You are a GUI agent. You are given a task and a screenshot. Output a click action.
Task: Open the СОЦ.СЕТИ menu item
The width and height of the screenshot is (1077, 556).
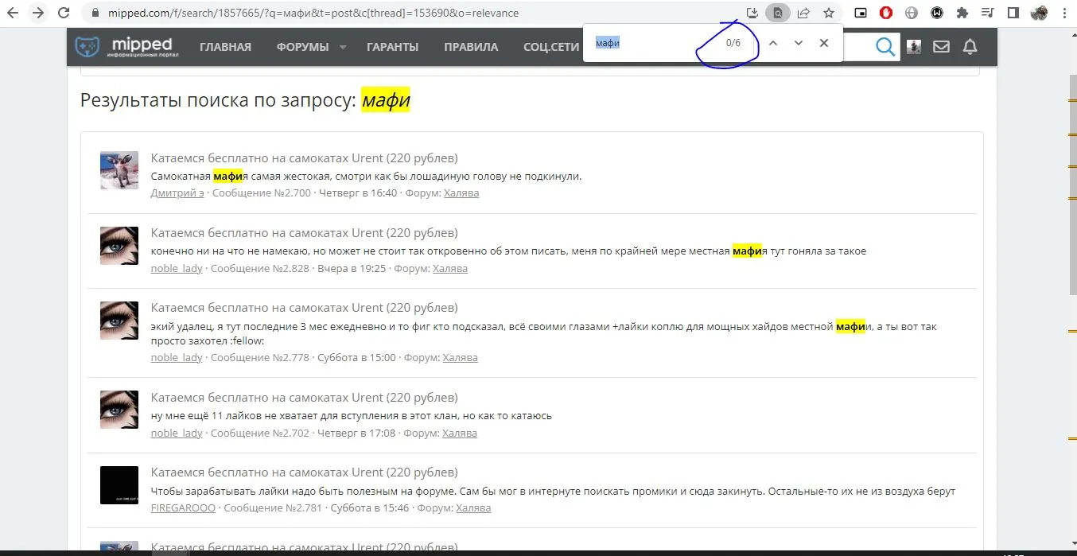click(x=551, y=47)
